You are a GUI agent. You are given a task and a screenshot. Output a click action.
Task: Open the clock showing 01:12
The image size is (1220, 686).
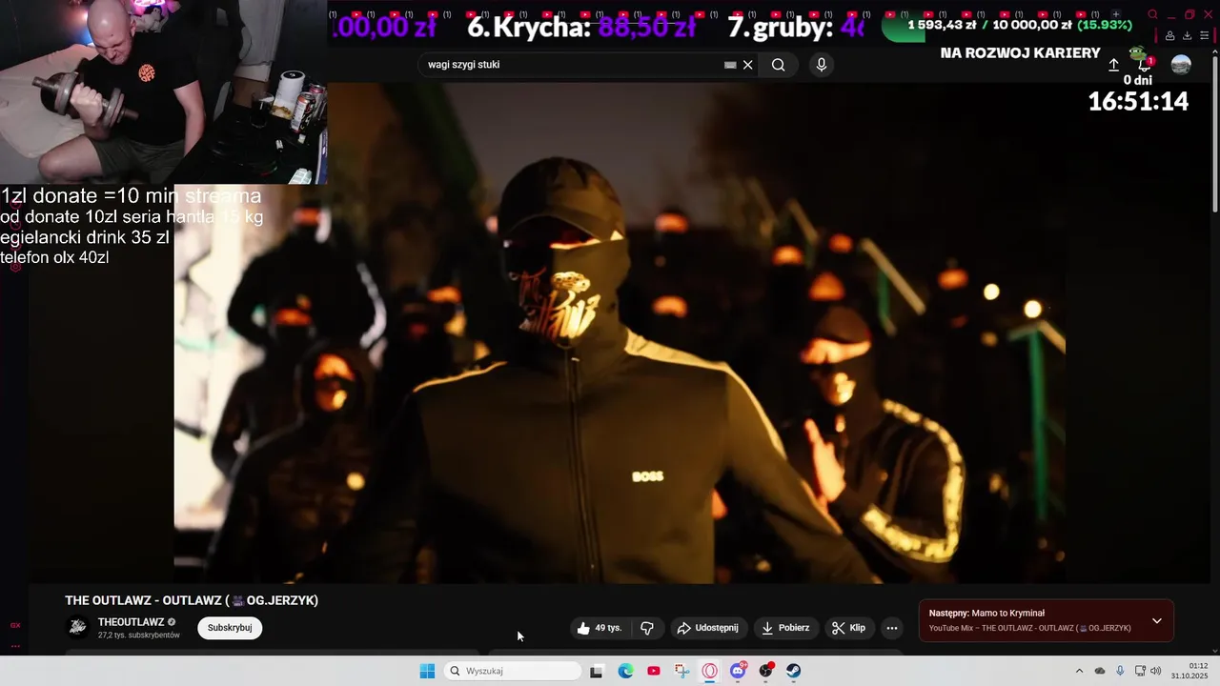tap(1190, 671)
